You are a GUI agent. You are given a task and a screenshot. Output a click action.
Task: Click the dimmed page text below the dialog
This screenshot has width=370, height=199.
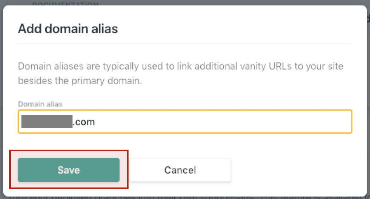pyautogui.click(x=185, y=198)
